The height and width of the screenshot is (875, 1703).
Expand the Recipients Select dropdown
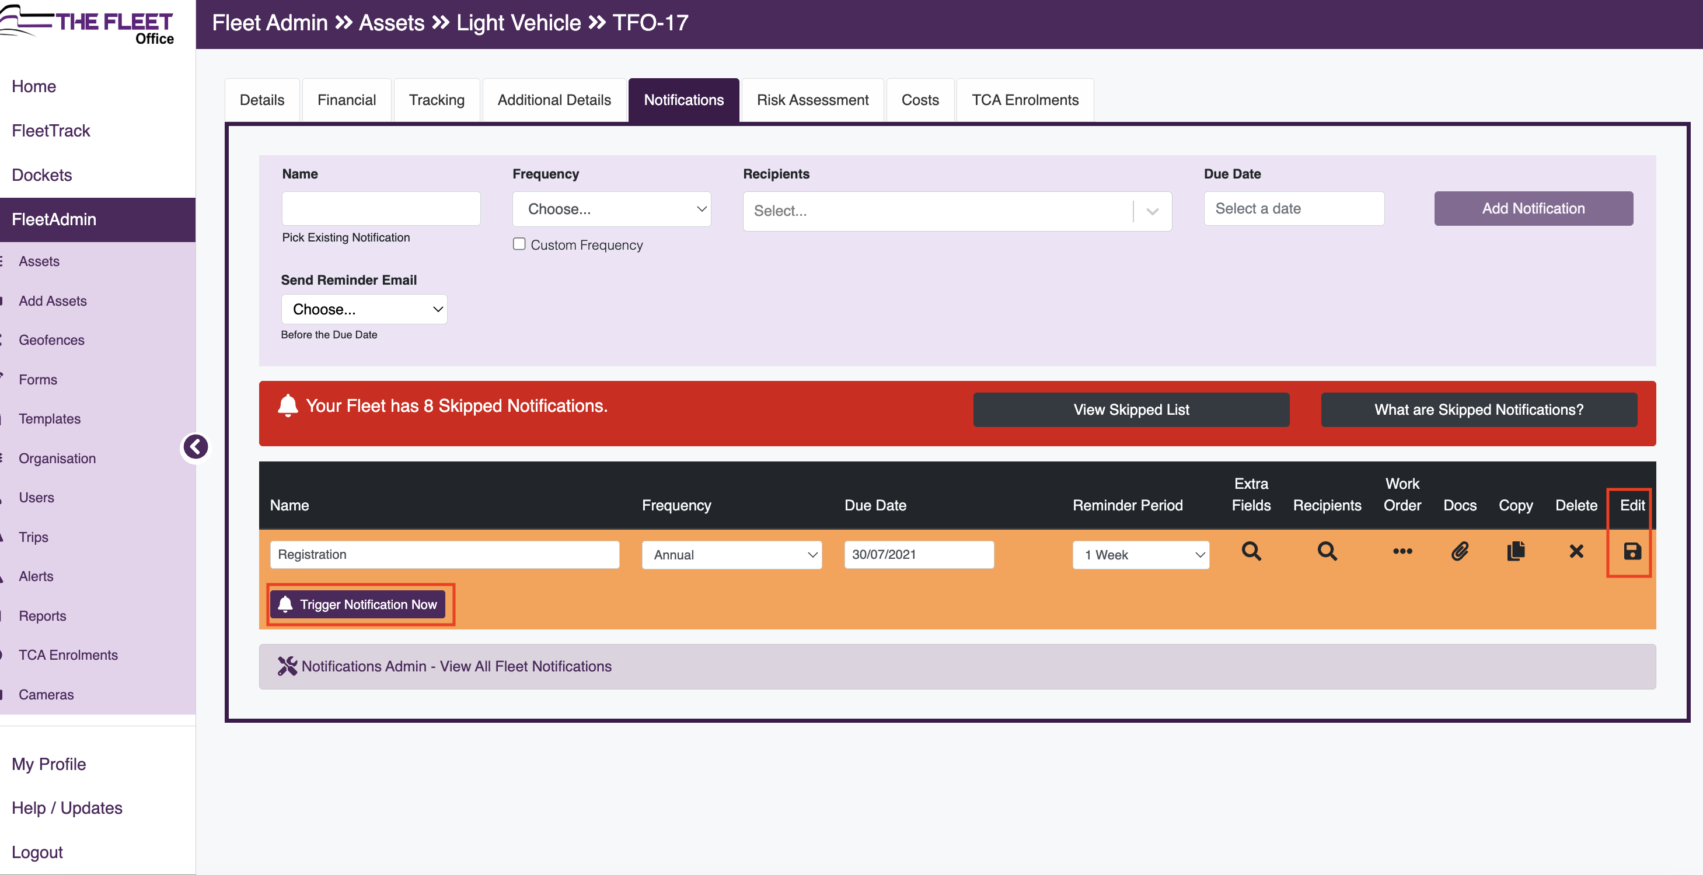(957, 211)
